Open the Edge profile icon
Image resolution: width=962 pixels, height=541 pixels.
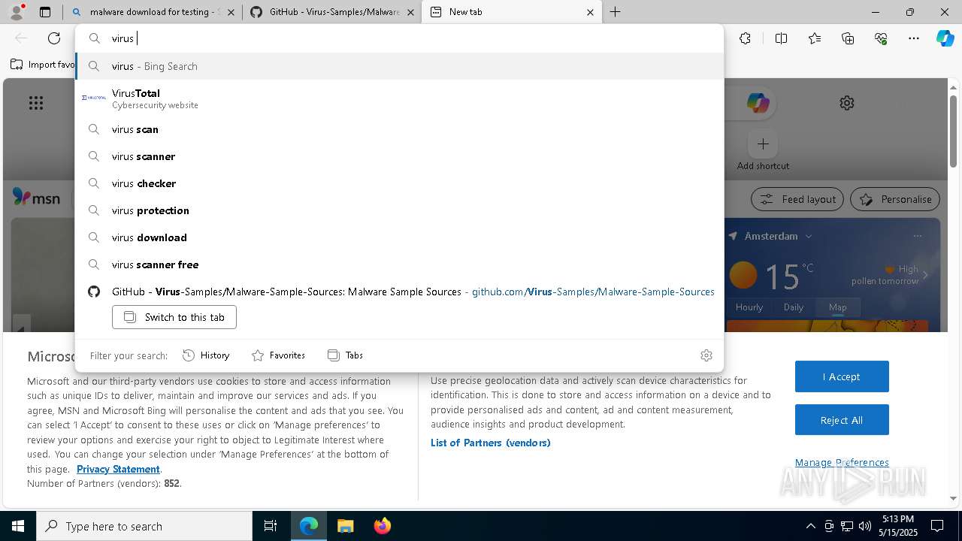17,12
